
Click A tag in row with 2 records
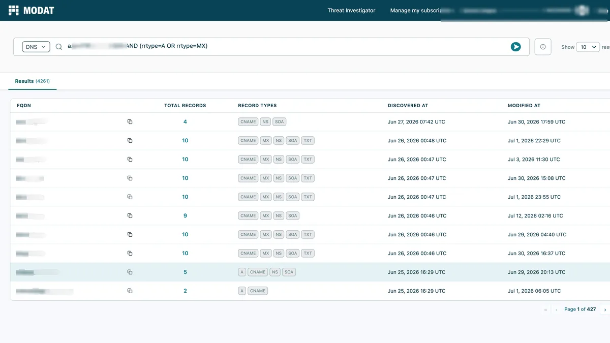pyautogui.click(x=242, y=291)
